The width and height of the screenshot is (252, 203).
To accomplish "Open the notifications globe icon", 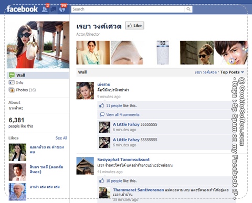I will pyautogui.click(x=62, y=9).
